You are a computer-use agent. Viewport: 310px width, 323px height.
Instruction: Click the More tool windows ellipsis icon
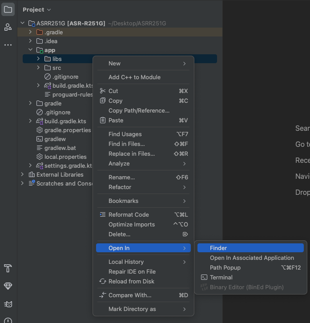tap(8, 45)
